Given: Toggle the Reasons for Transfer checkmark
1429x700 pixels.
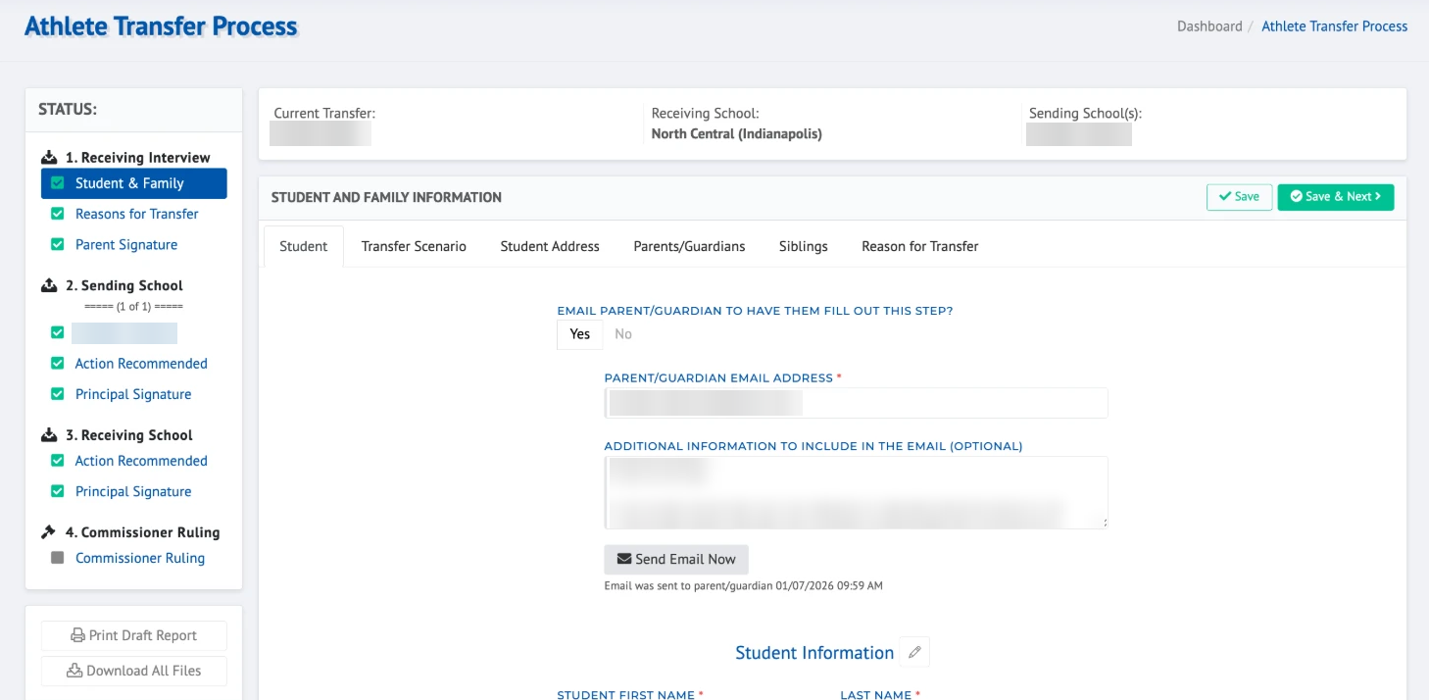Looking at the screenshot, I should pos(57,214).
